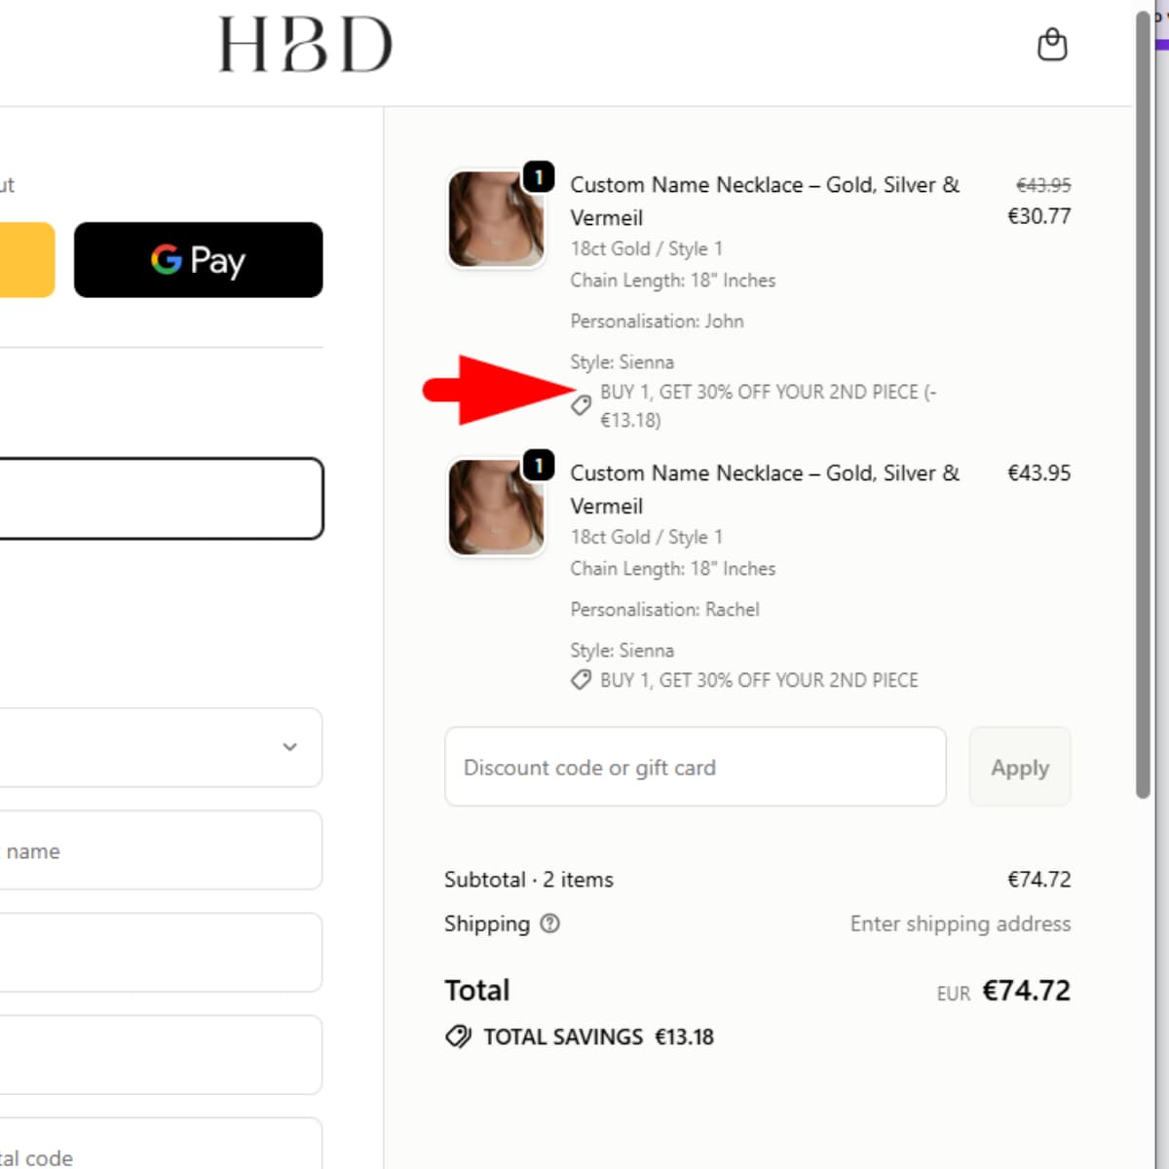Focus the highlighted text input field

tap(161, 499)
